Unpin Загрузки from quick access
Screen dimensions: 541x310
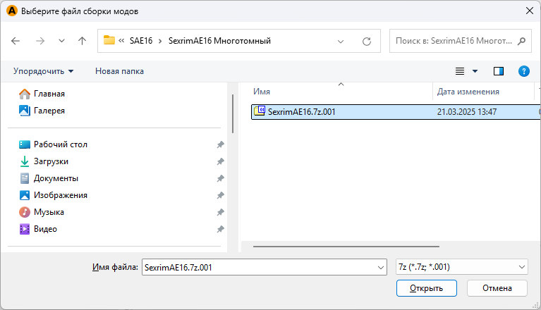coord(220,161)
